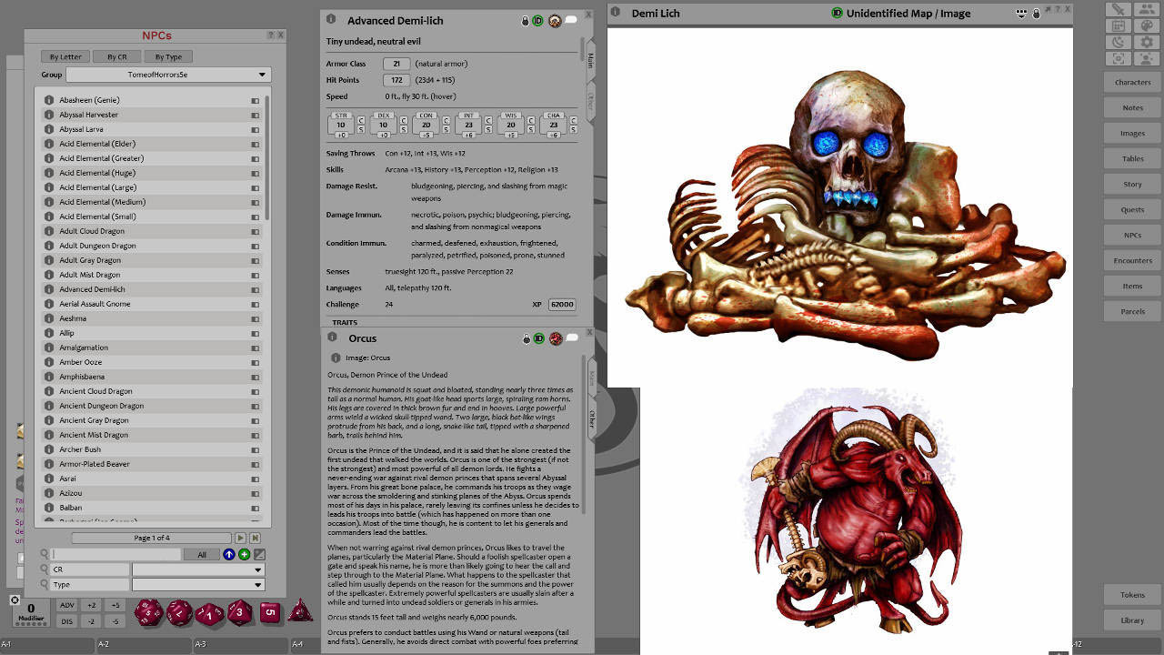The image size is (1164, 655).
Task: Toggle the ID identification badge on Advanced Demi-lich
Action: (540, 20)
